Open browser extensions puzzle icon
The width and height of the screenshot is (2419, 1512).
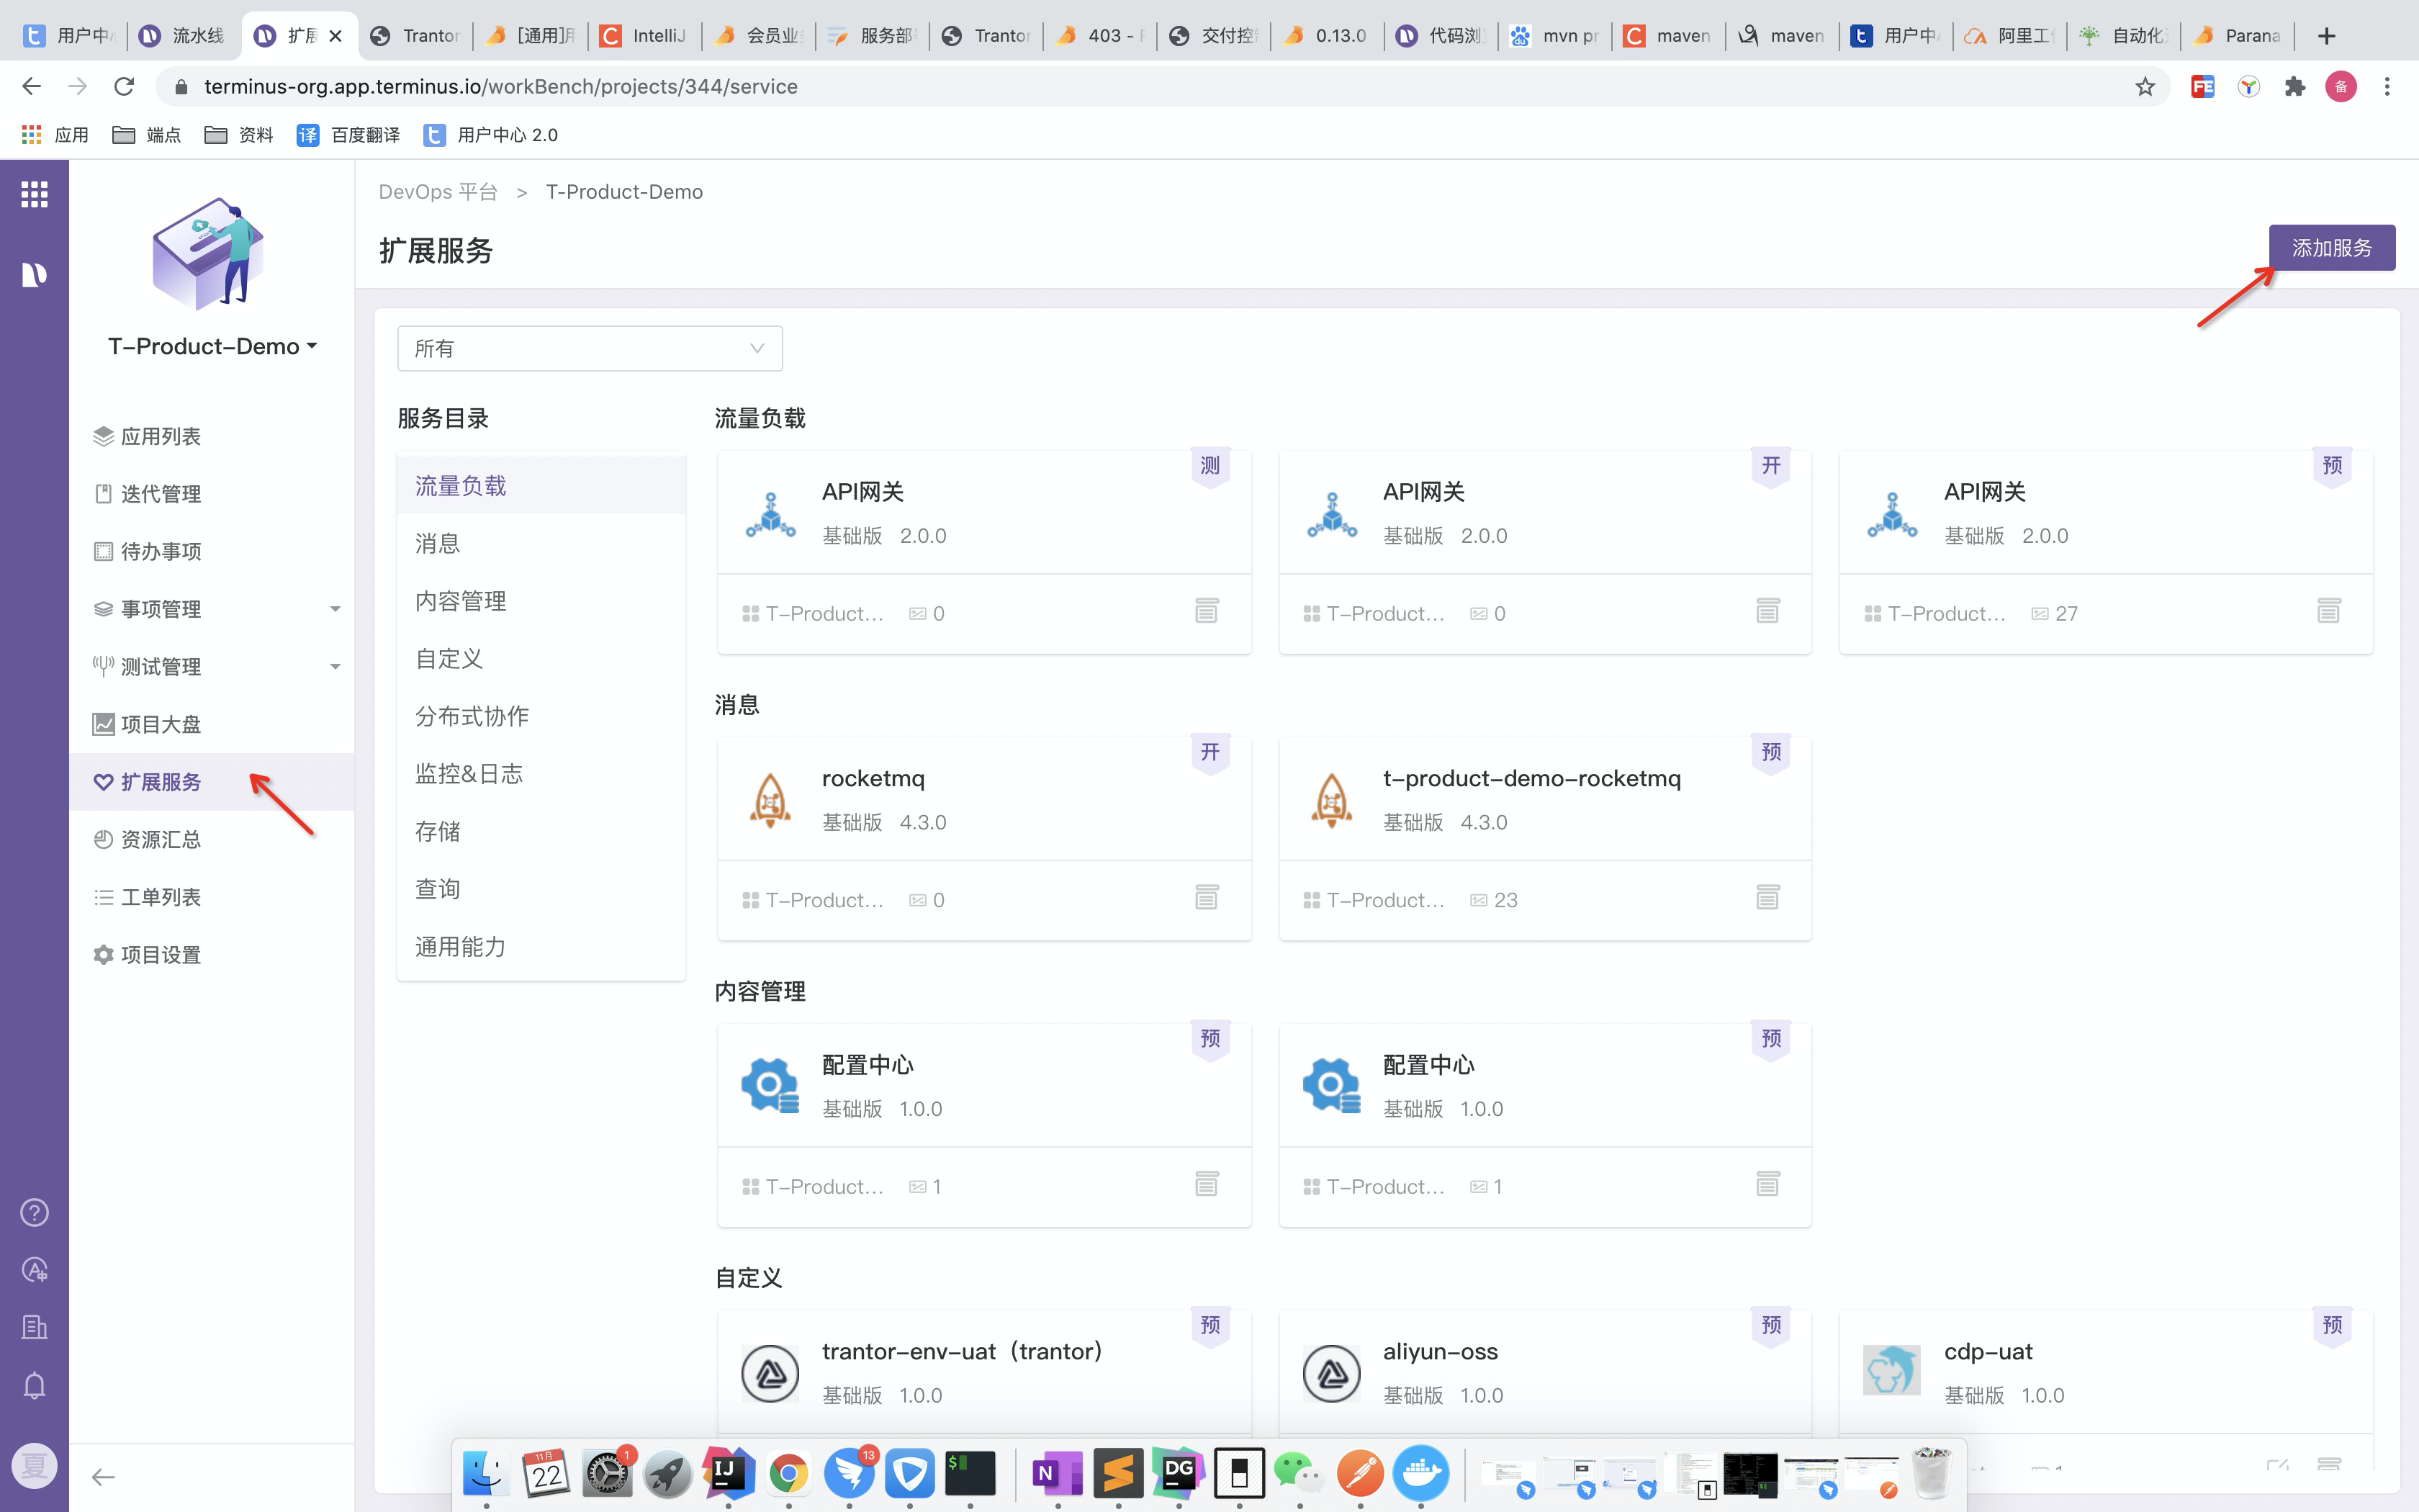point(2294,87)
